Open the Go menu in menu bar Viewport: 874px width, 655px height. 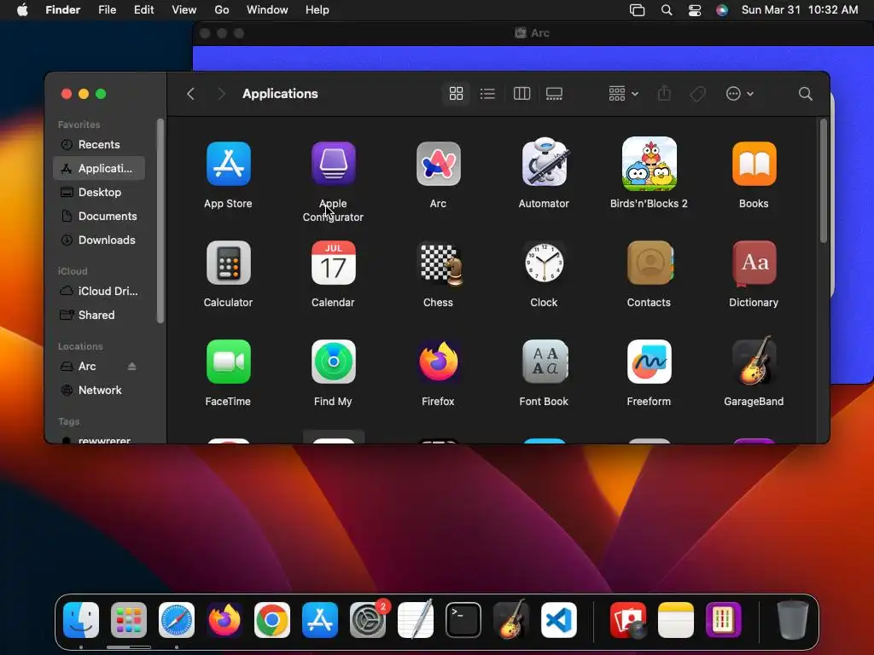point(222,10)
